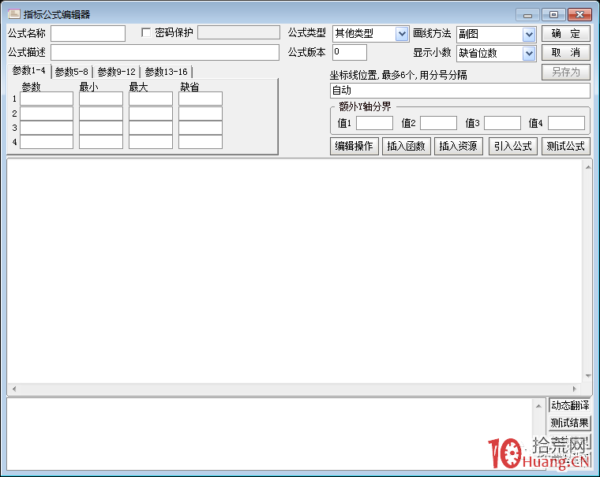
Task: Enable the 密码保护 checkbox
Action: point(146,32)
